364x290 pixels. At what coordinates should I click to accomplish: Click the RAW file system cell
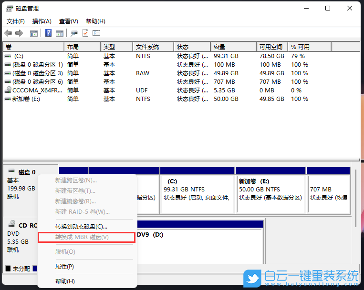(x=143, y=73)
